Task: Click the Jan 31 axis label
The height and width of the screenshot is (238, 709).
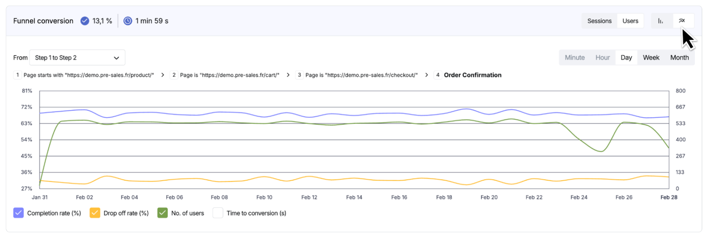Action: 39,197
